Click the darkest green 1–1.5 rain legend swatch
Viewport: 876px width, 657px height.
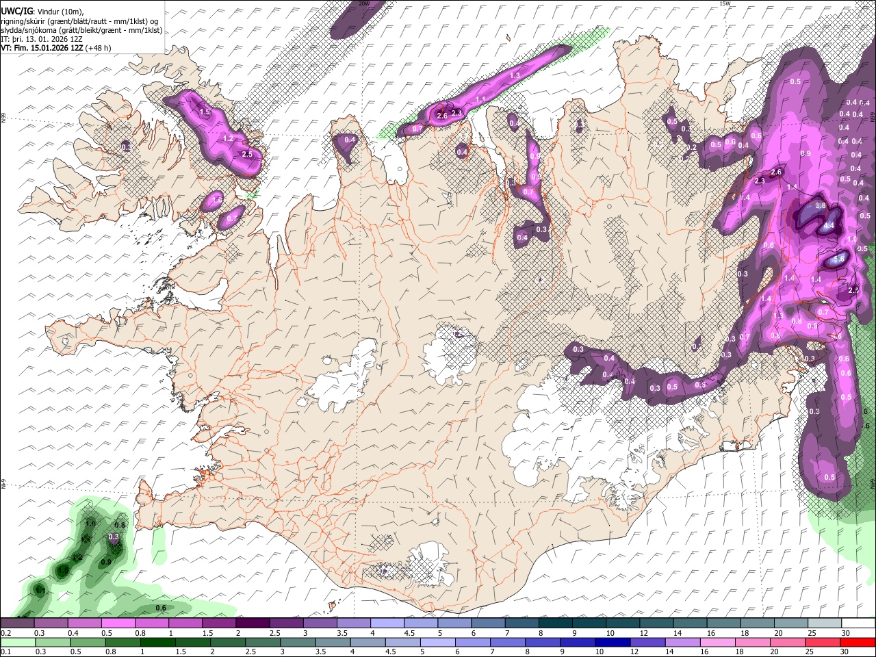[158, 642]
